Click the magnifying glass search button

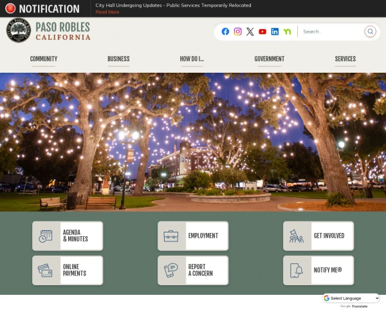(370, 32)
